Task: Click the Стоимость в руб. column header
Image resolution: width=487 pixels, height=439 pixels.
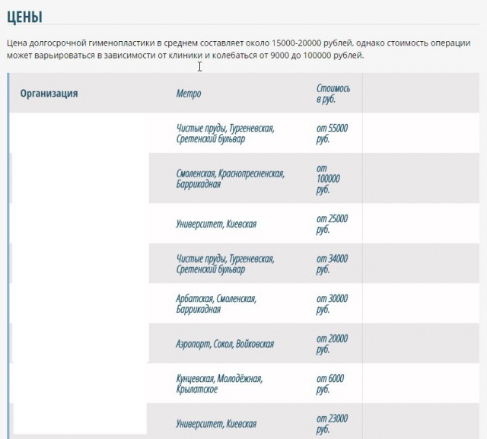Action: (x=333, y=94)
